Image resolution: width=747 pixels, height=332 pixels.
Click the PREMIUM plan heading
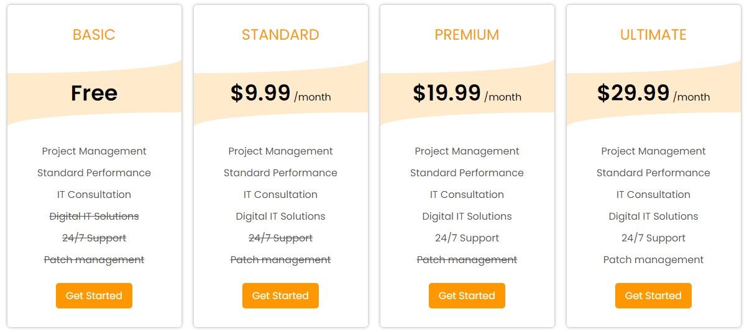467,35
